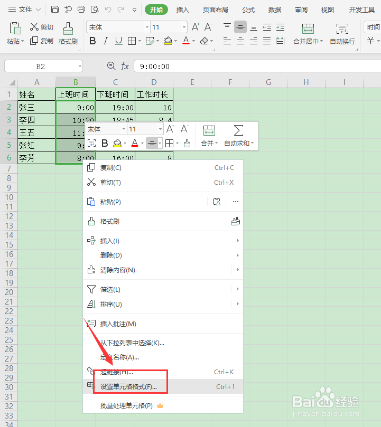Select column header G

pyautogui.click(x=268, y=82)
